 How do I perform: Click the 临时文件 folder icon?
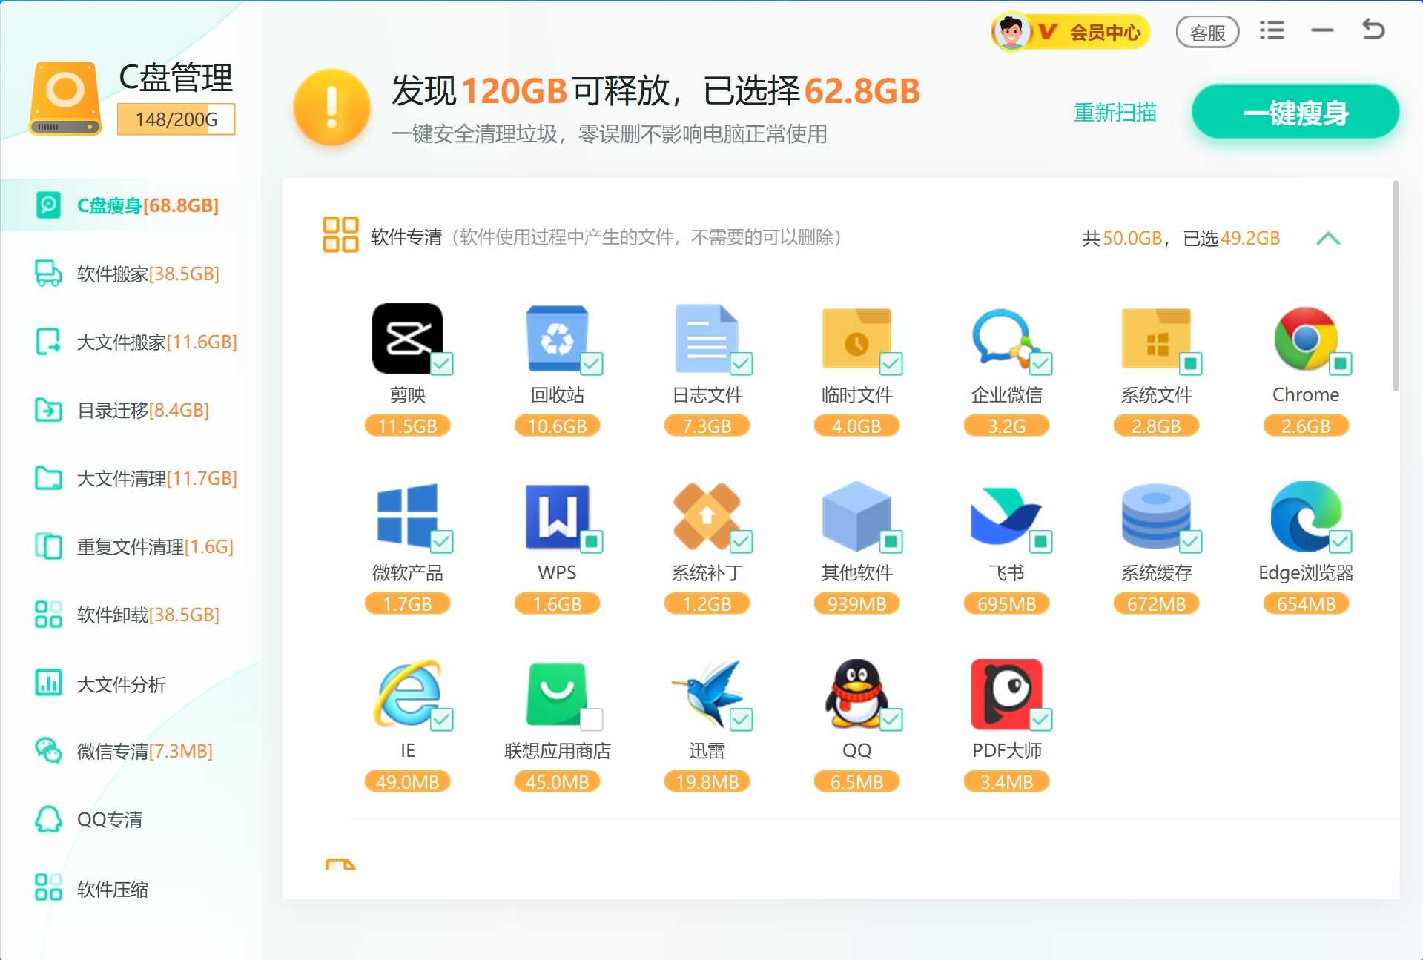click(856, 338)
